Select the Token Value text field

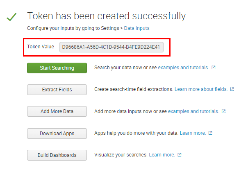click(x=111, y=47)
